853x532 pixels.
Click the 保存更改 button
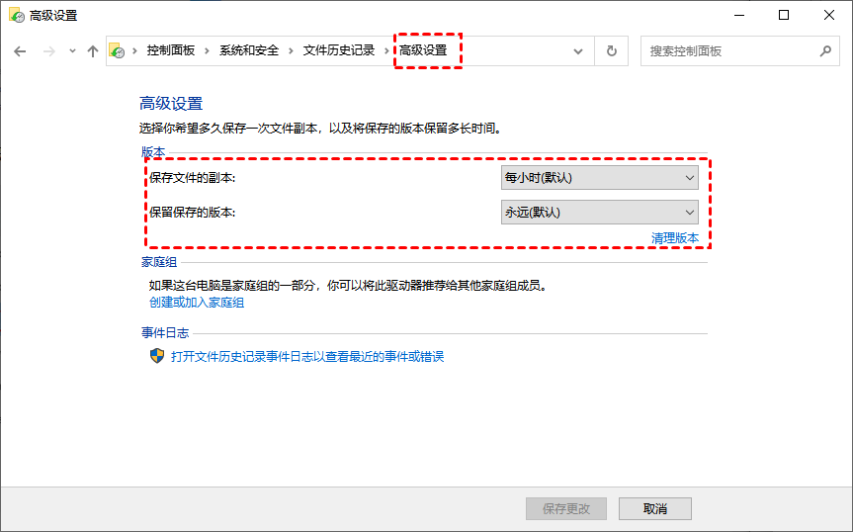tap(565, 508)
